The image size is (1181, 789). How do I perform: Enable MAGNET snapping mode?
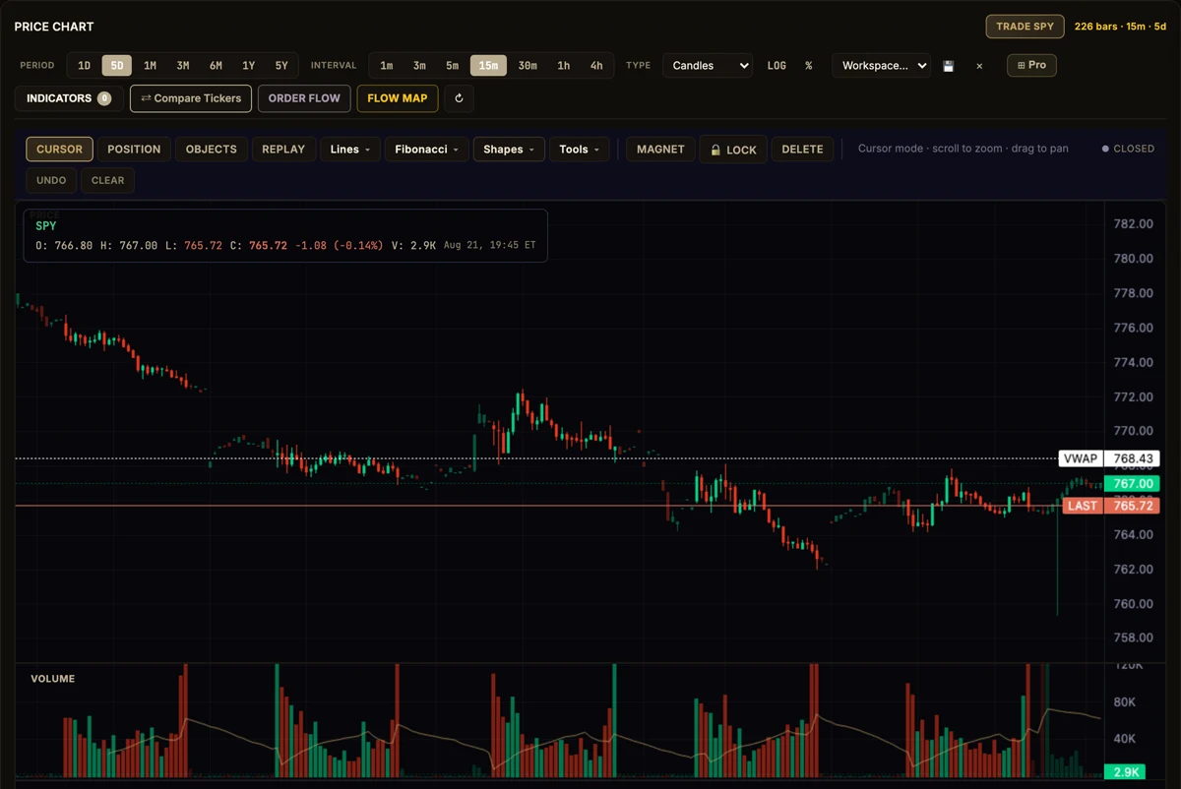(660, 150)
